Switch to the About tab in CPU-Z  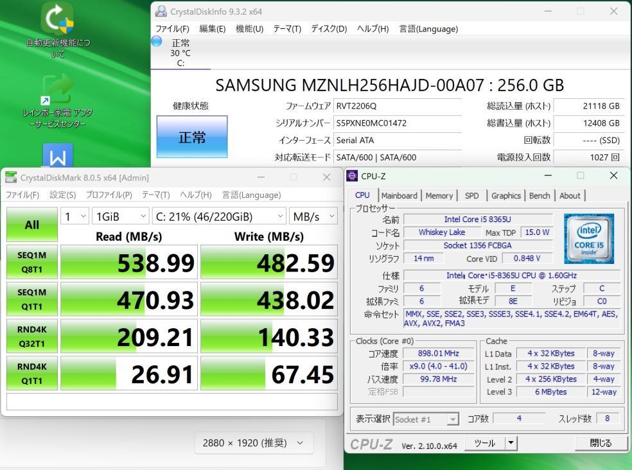(570, 195)
